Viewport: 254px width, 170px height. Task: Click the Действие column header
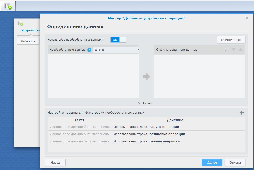[175, 120]
